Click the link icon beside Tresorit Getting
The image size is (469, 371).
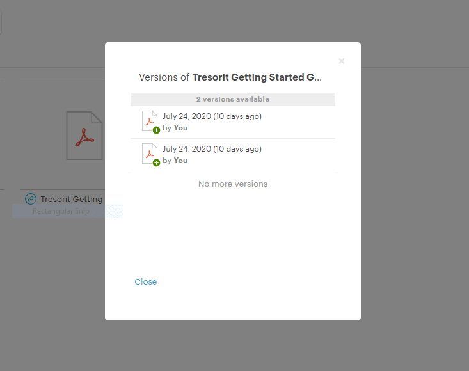[x=31, y=199]
